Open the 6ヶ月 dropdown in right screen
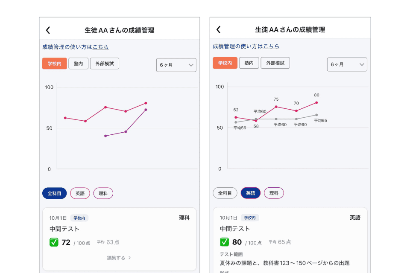This screenshot has height=273, width=410. point(347,64)
